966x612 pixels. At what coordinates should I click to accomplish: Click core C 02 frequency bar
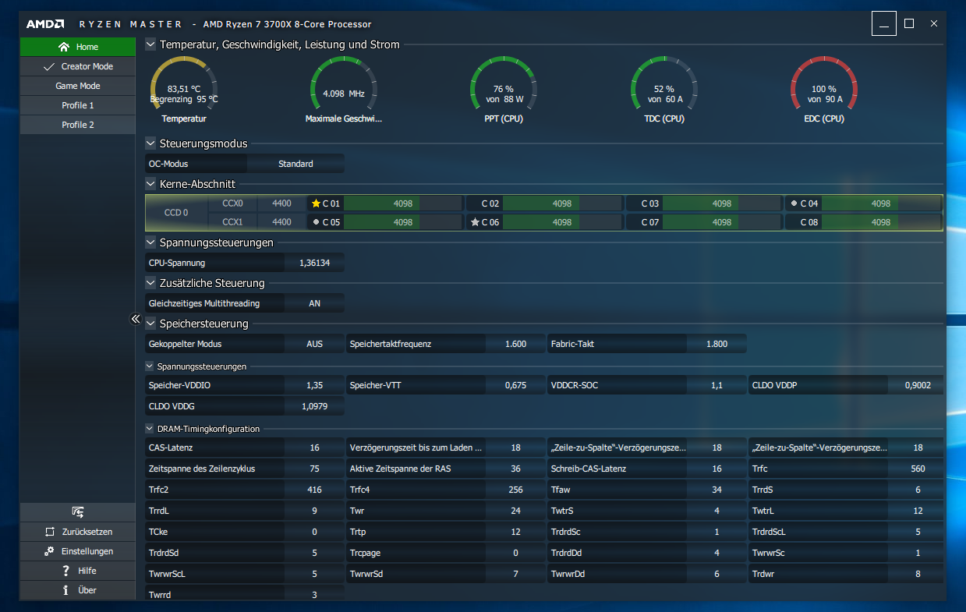coord(562,203)
